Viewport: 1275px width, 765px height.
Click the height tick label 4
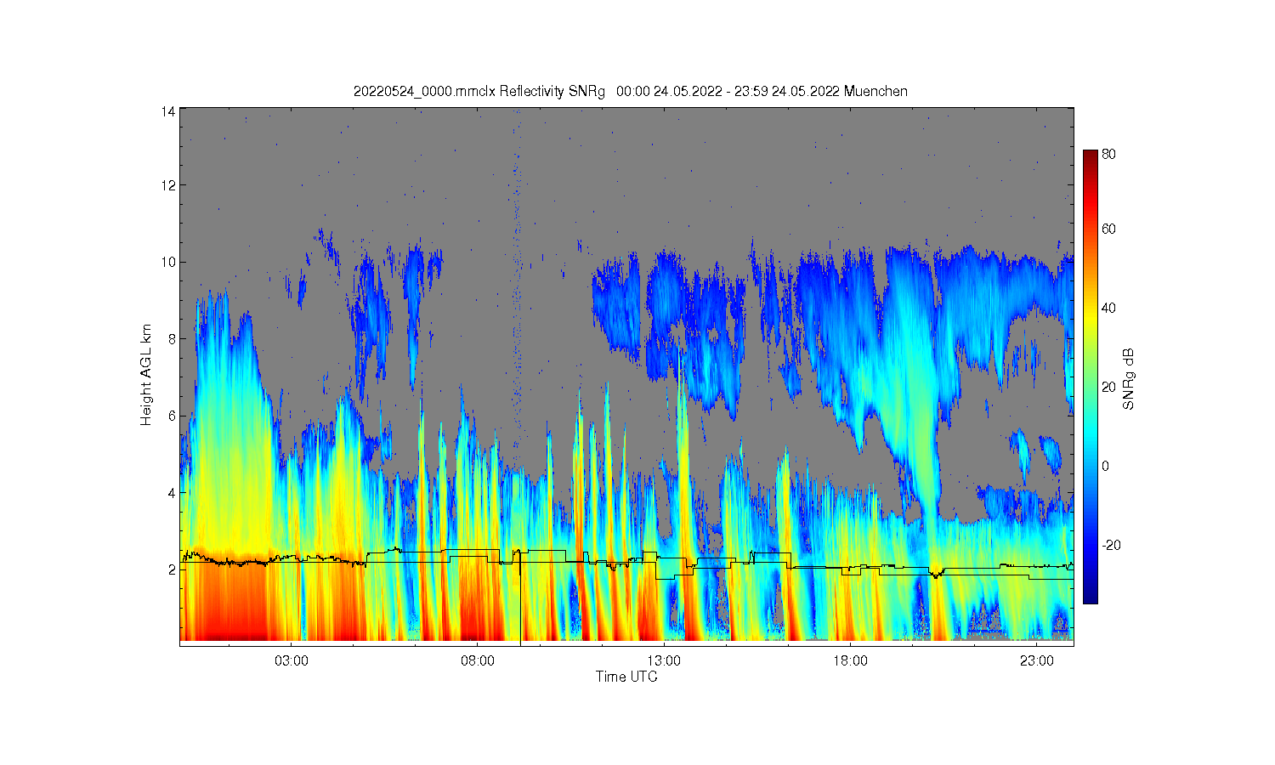[x=172, y=493]
